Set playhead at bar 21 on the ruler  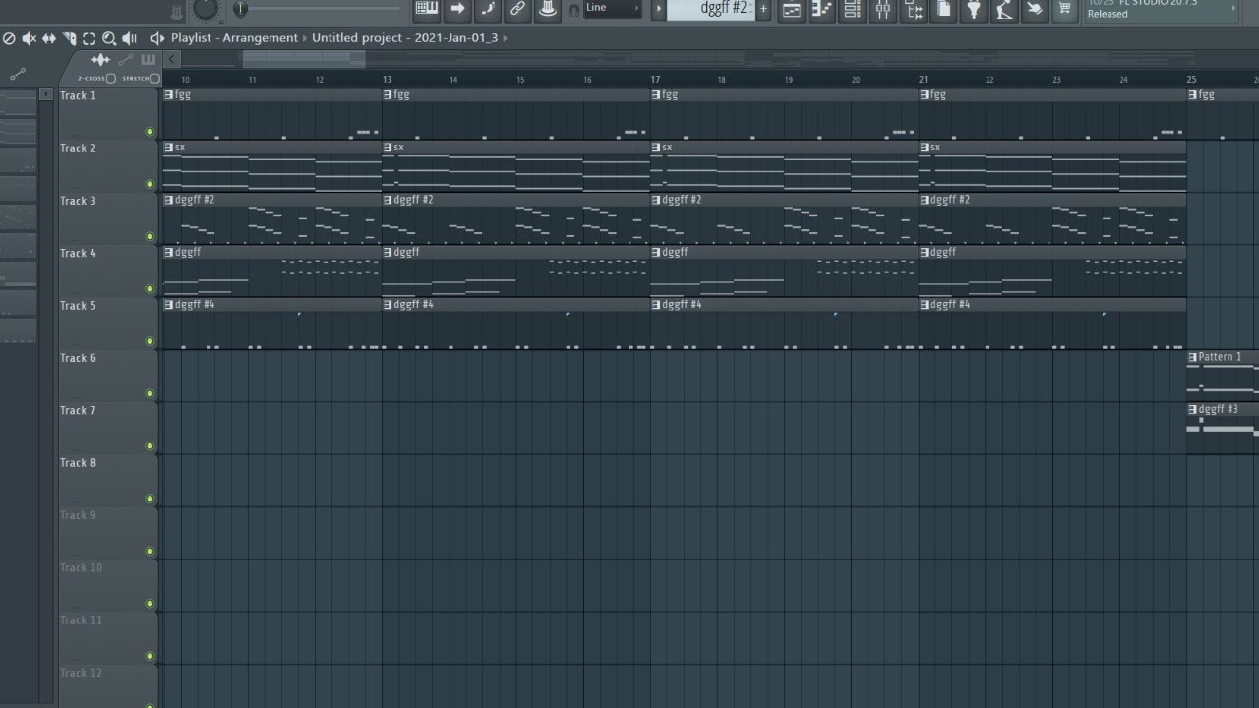tap(924, 79)
